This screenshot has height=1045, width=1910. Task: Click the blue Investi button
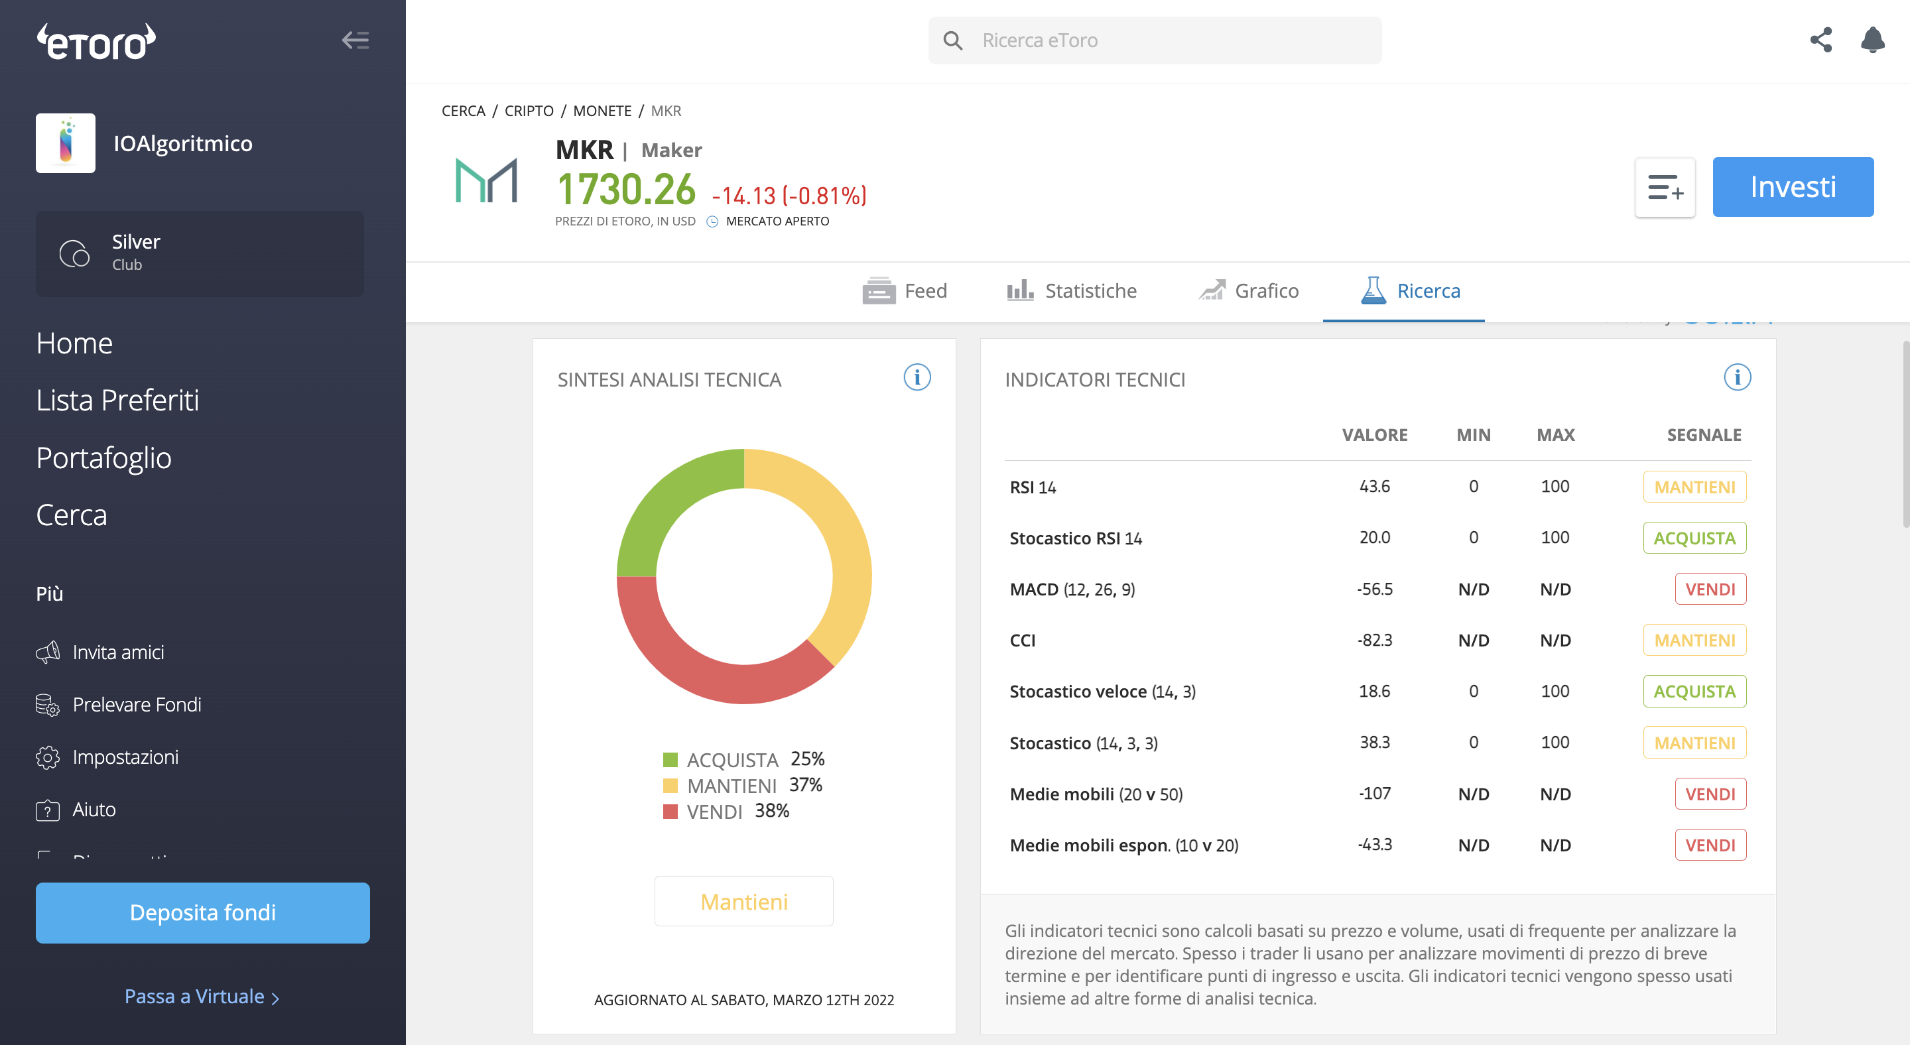1793,187
